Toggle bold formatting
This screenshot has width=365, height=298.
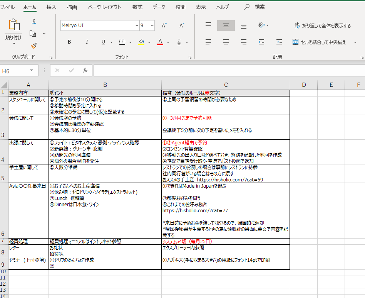click(69, 42)
